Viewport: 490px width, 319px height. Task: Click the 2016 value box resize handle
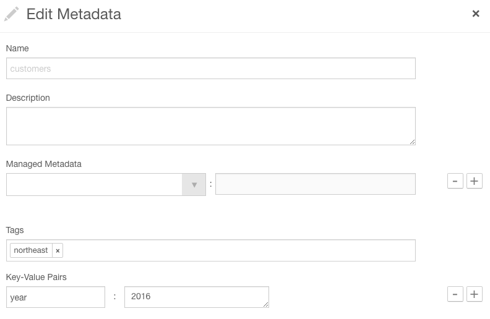265,304
